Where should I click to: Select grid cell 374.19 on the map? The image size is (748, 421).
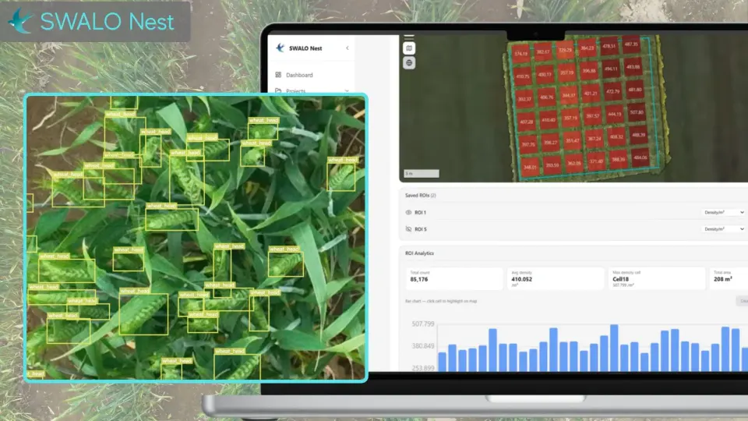[521, 54]
